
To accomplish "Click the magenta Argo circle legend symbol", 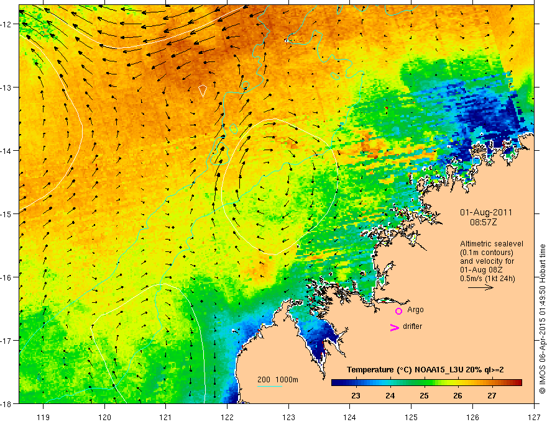I will pos(398,311).
